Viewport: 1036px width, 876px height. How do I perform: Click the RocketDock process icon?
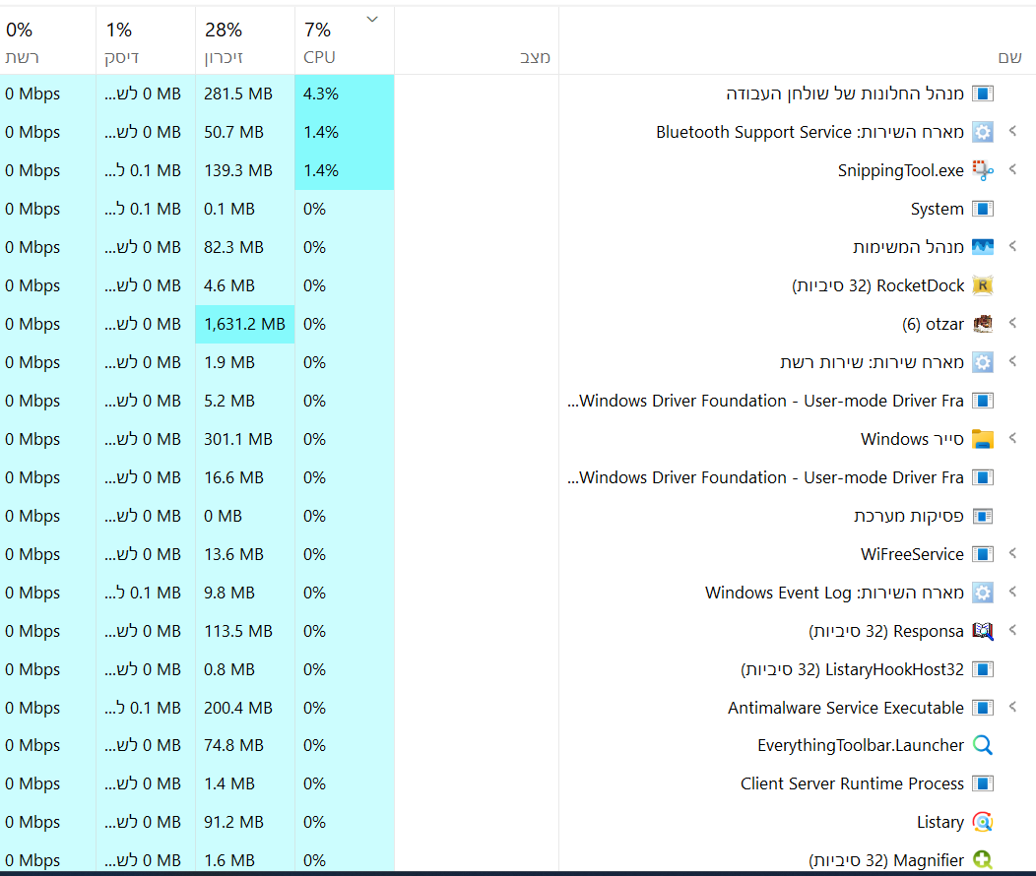pyautogui.click(x=982, y=285)
